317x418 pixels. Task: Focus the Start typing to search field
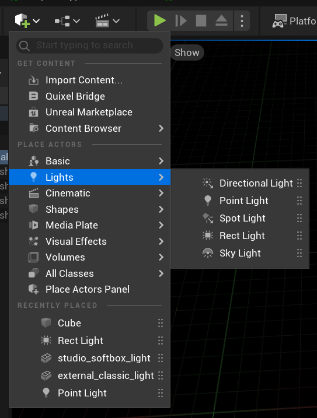click(x=90, y=45)
